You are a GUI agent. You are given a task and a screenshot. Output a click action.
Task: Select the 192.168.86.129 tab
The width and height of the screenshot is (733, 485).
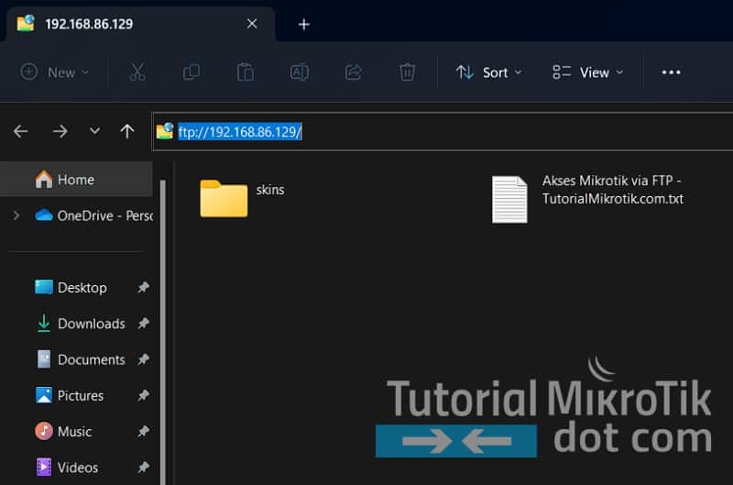pos(140,24)
